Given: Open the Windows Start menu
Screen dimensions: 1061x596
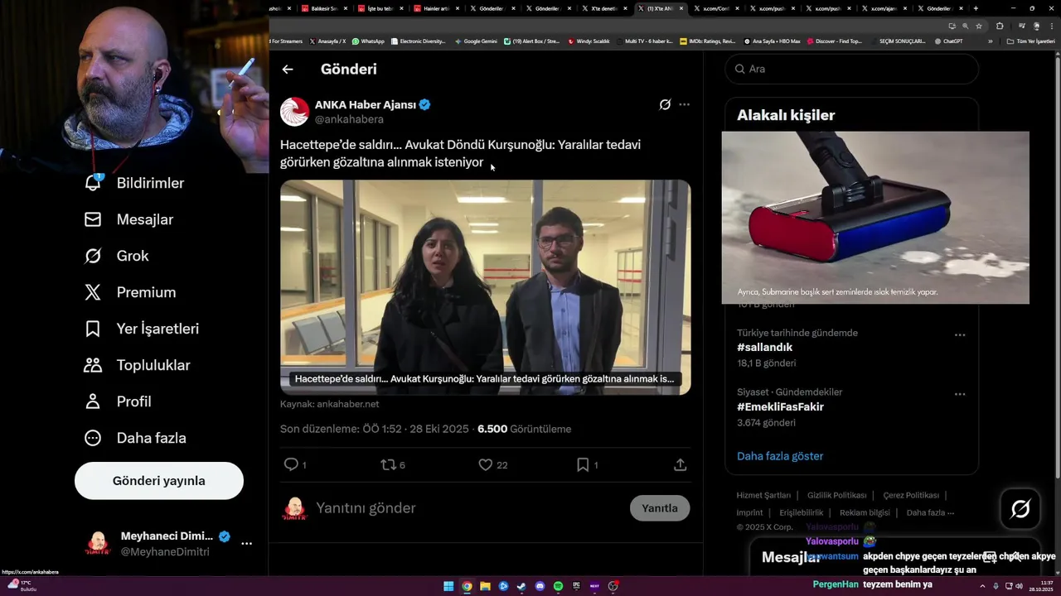Looking at the screenshot, I should pos(448,586).
